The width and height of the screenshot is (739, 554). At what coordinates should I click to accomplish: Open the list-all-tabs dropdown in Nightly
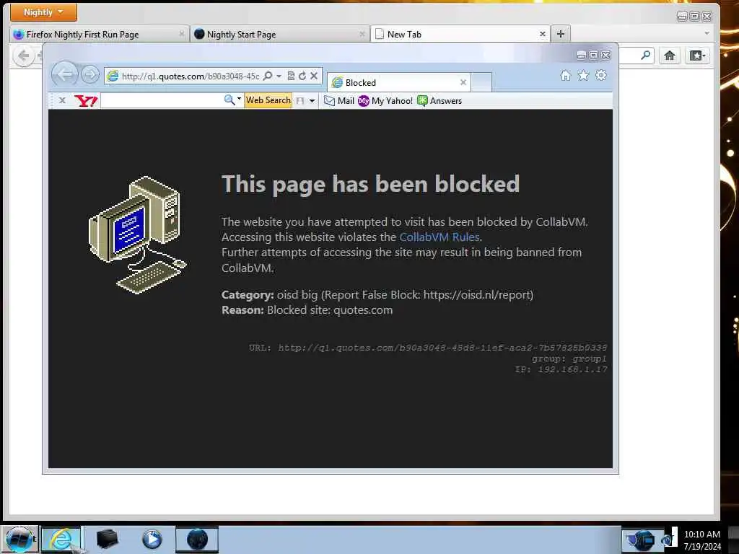(707, 33)
